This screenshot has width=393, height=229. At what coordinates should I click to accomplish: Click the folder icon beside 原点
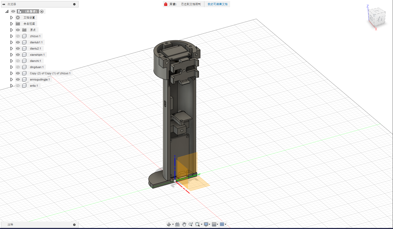(24, 30)
